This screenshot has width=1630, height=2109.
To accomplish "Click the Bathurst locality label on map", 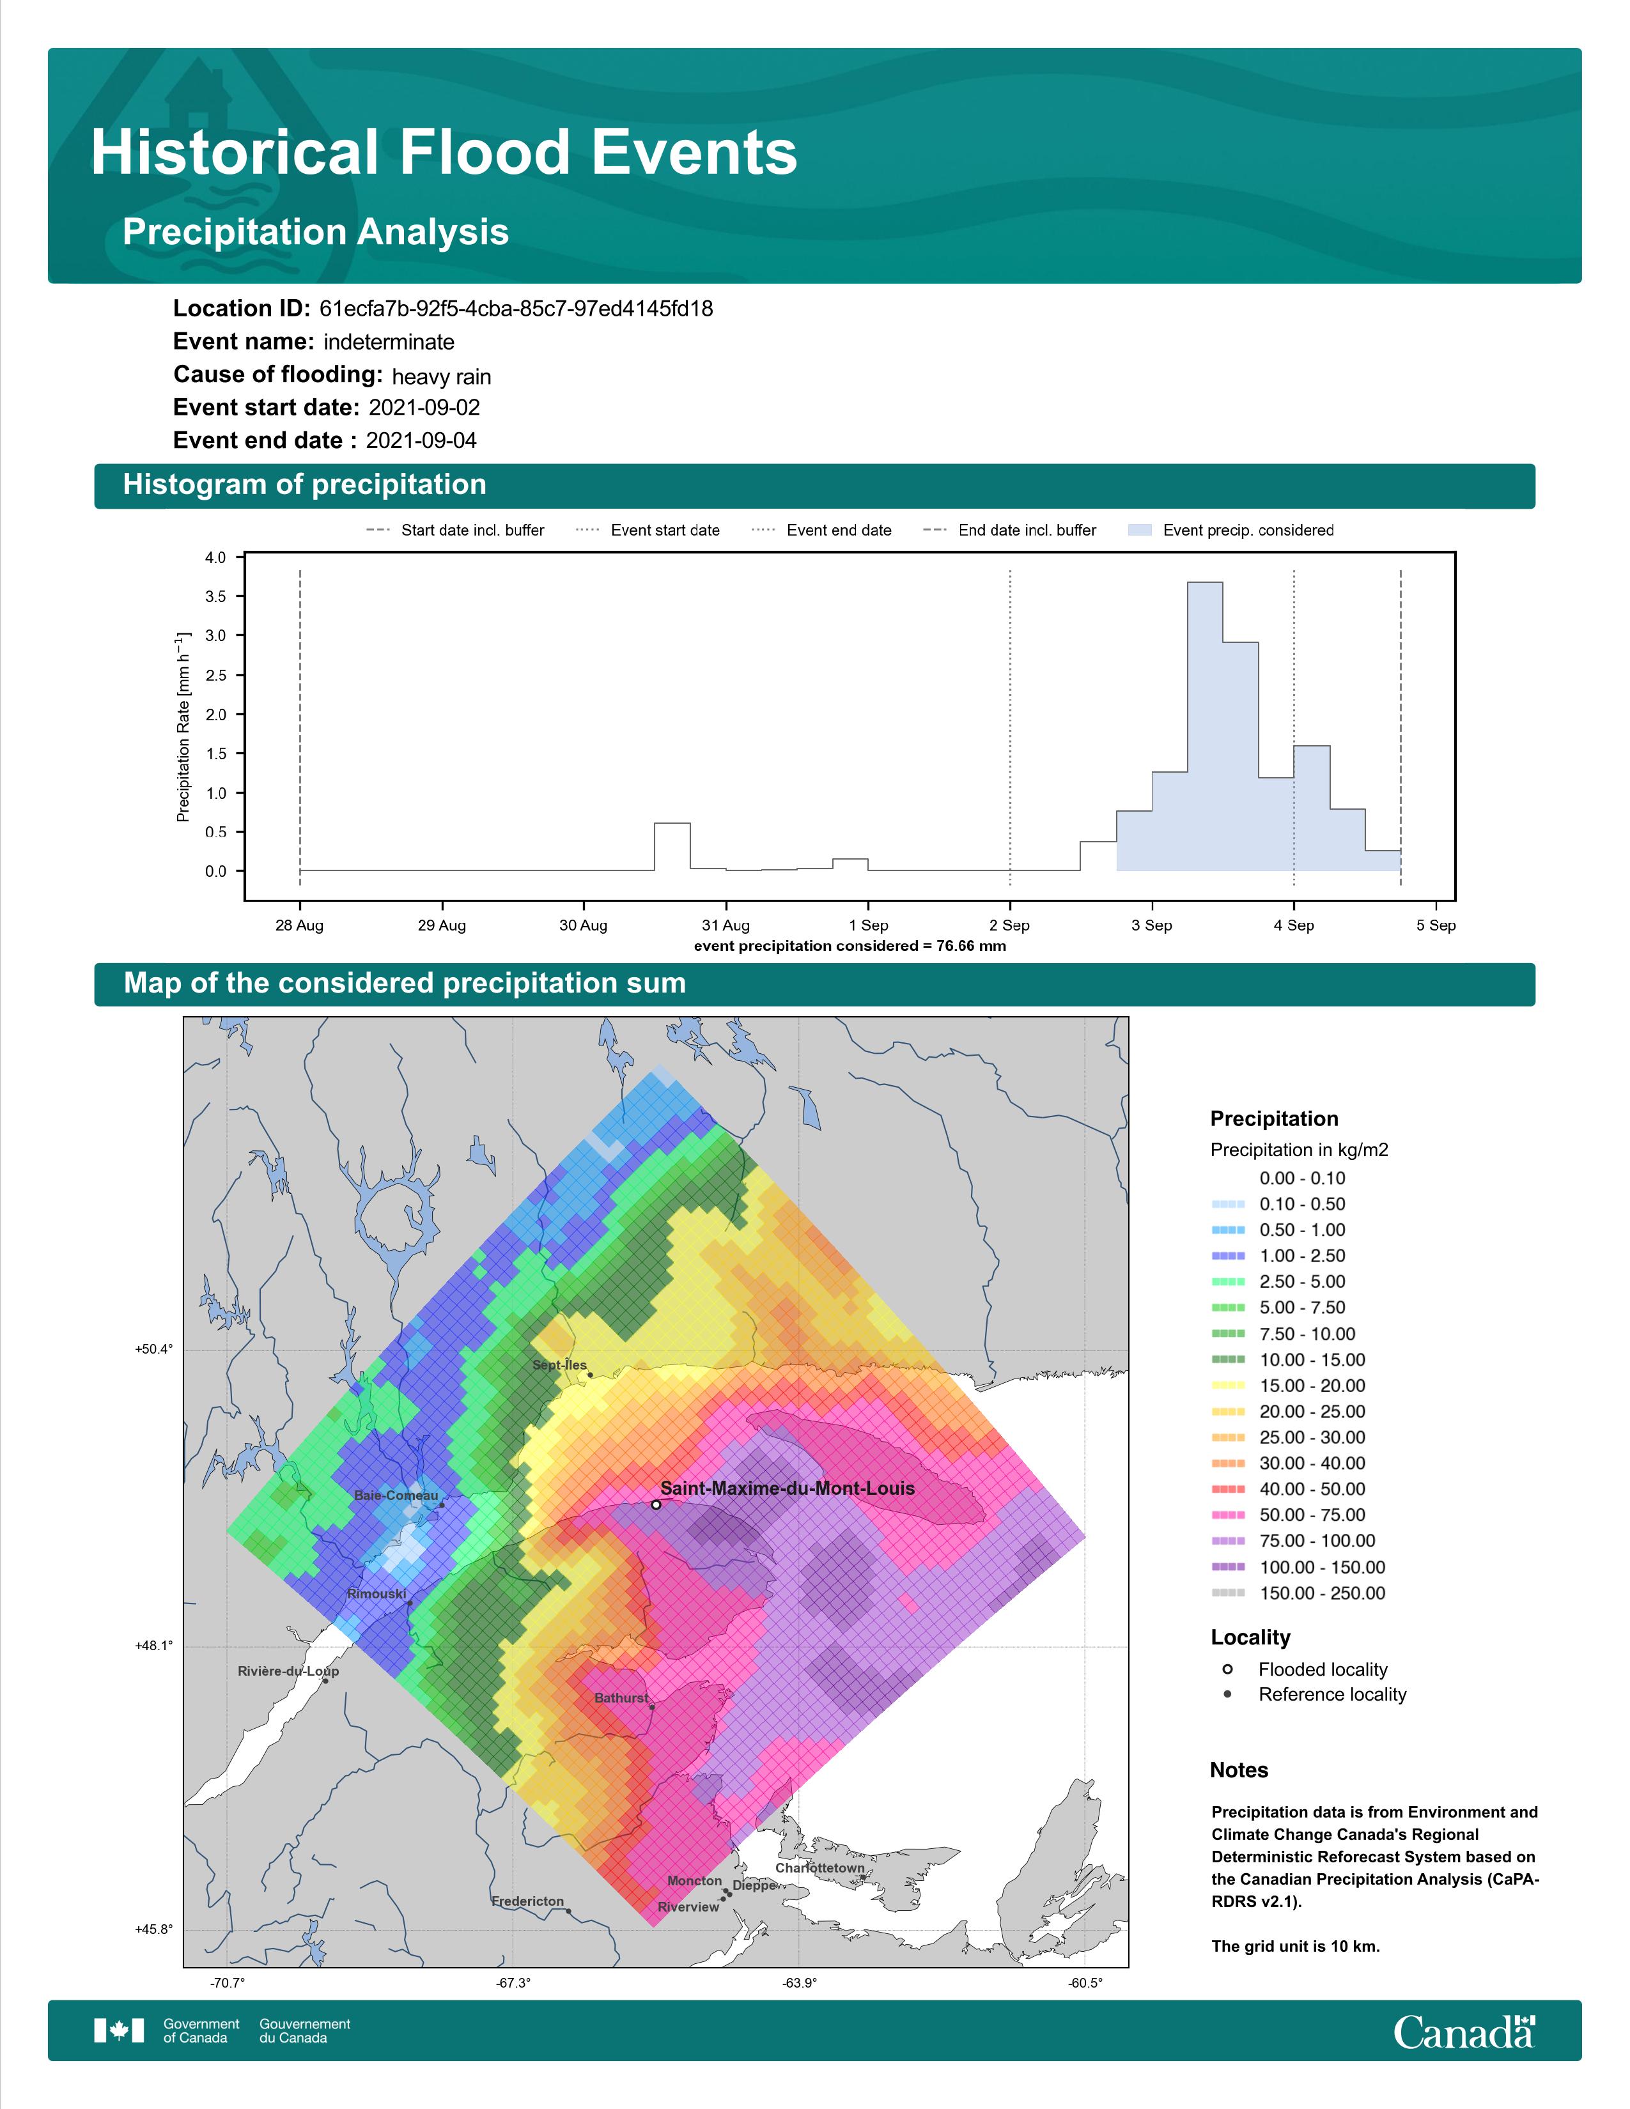I will [x=621, y=1699].
